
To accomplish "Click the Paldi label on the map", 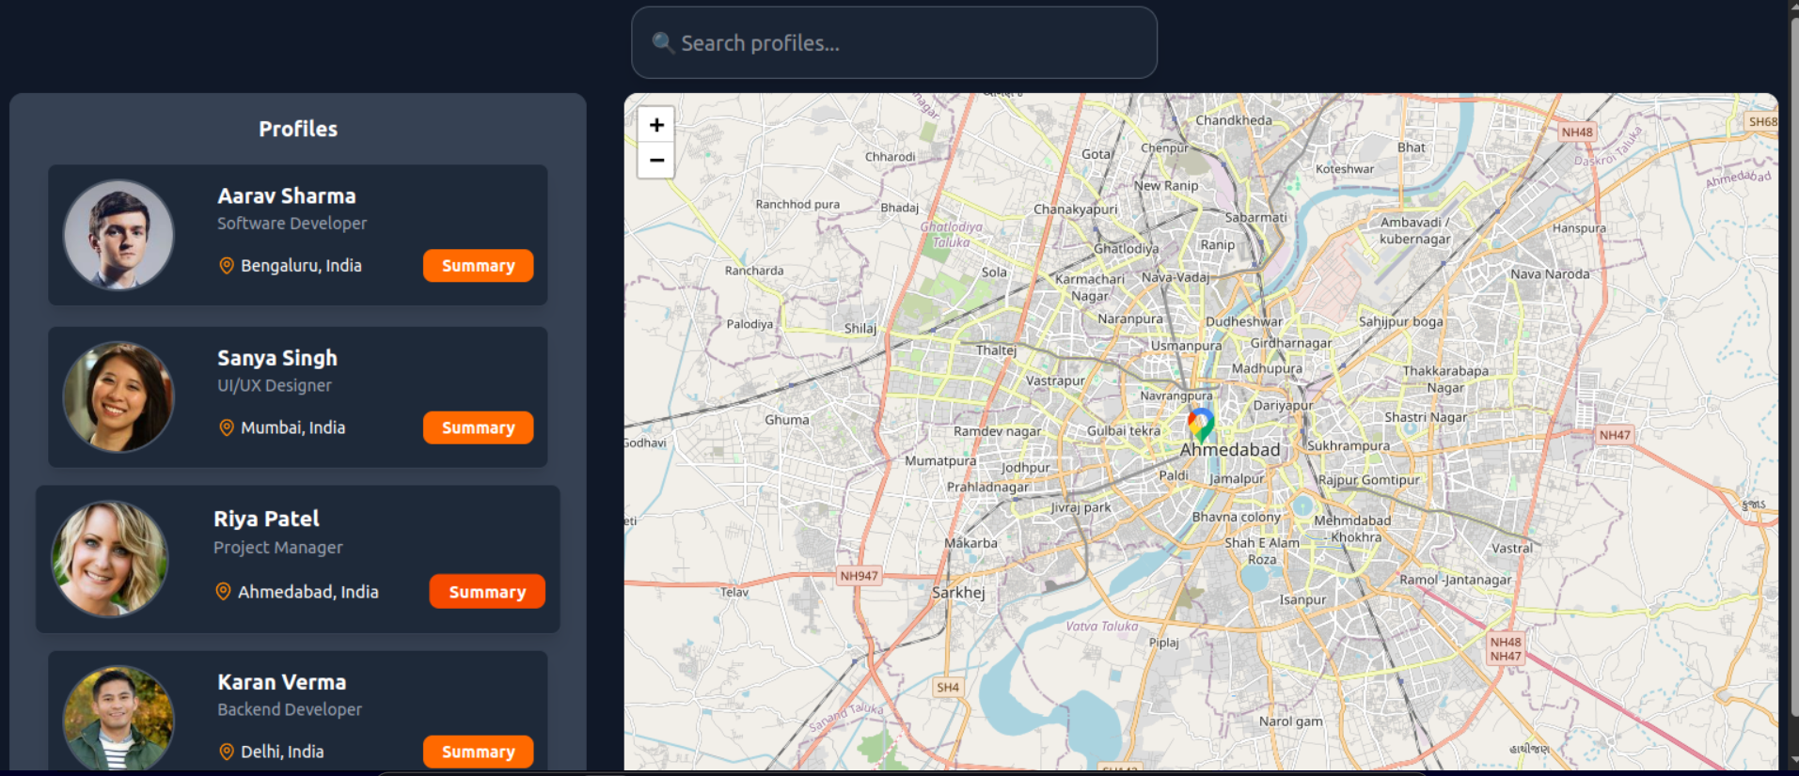I will coord(1173,475).
